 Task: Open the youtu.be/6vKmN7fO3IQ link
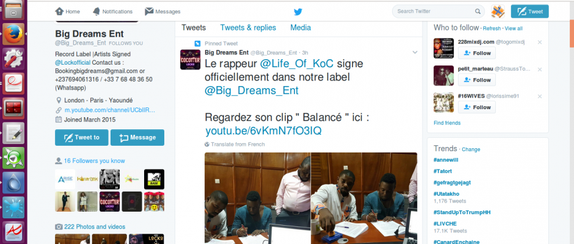pos(263,131)
